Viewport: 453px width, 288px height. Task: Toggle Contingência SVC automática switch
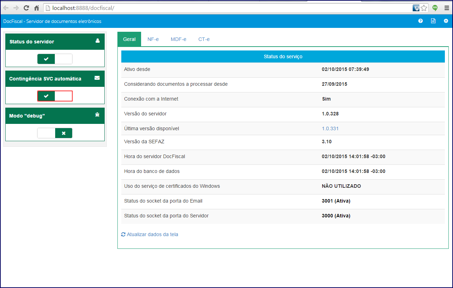pos(55,96)
